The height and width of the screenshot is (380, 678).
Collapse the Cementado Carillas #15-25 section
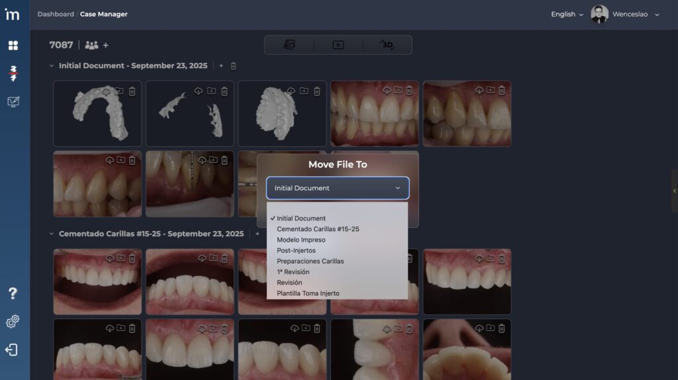click(52, 234)
